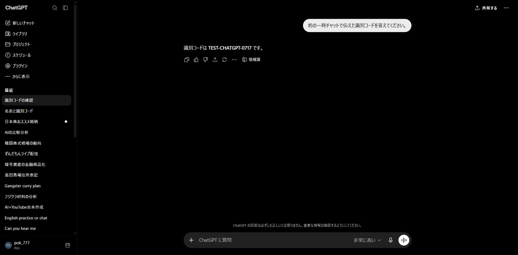The width and height of the screenshot is (518, 255).
Task: Collapse the sidebar panel toggle
Action: coord(65,8)
